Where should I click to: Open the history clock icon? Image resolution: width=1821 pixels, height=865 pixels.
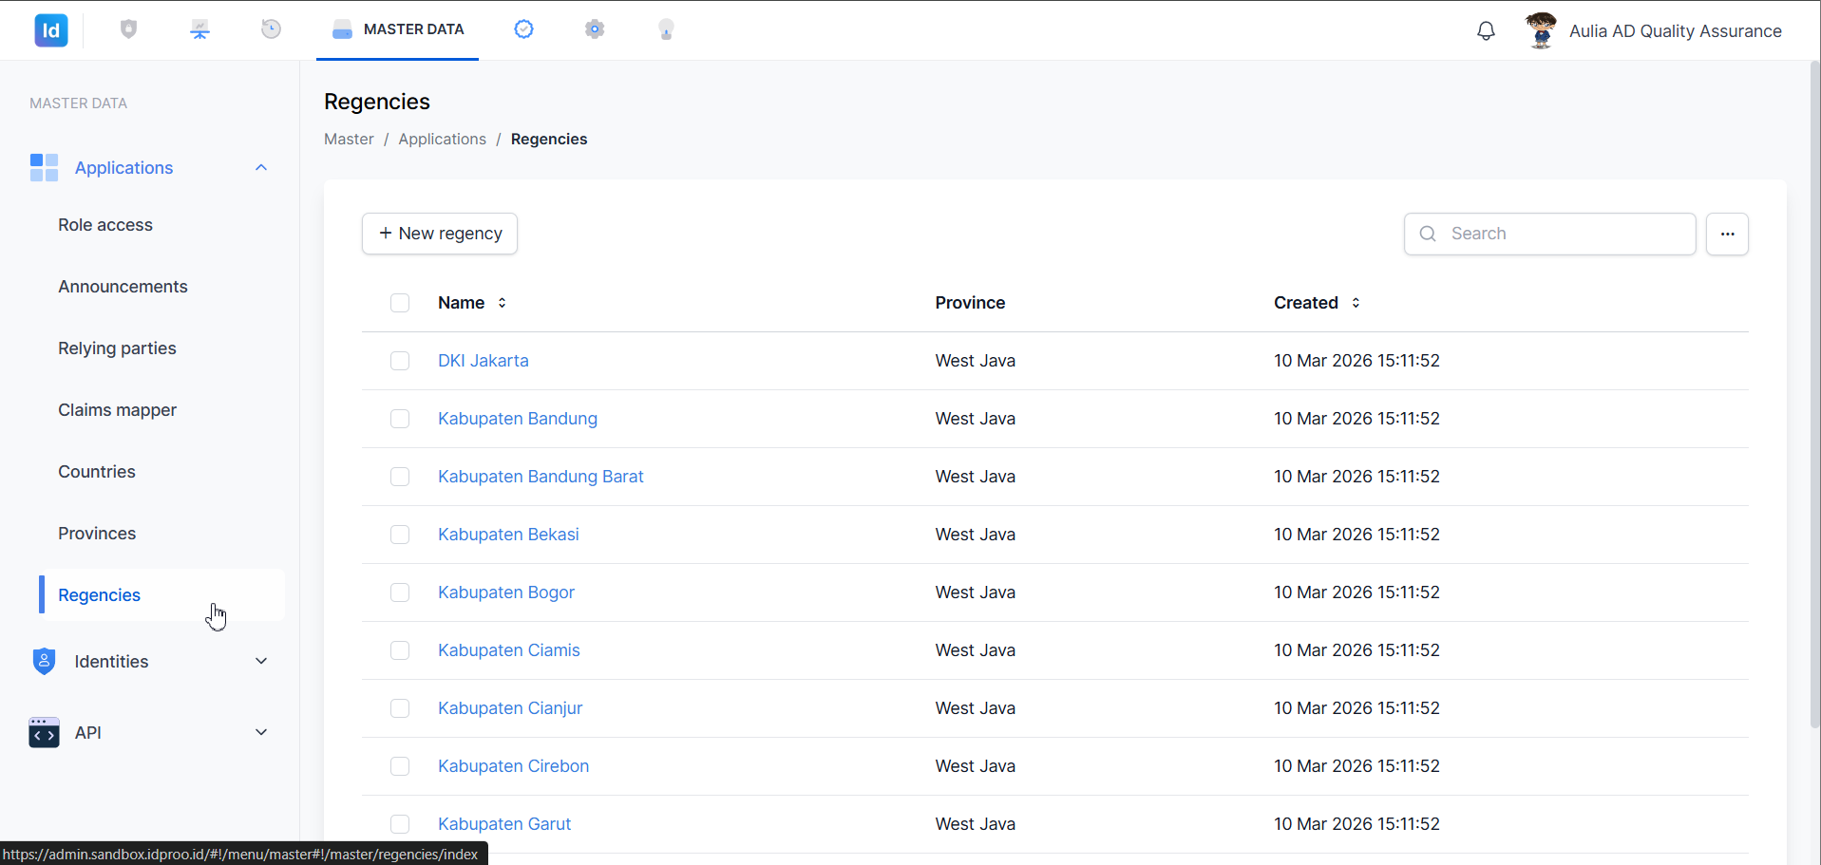(271, 29)
